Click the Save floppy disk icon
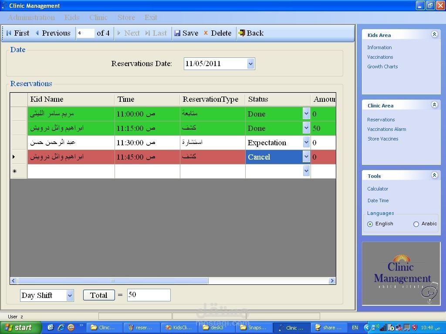The image size is (446, 334). (x=177, y=33)
